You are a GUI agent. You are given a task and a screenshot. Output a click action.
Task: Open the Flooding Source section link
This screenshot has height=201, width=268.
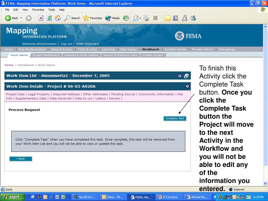coord(123,94)
